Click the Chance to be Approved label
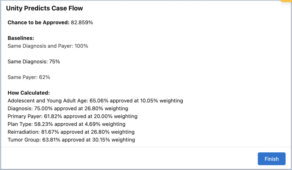This screenshot has width=292, height=170. pyautogui.click(x=38, y=23)
